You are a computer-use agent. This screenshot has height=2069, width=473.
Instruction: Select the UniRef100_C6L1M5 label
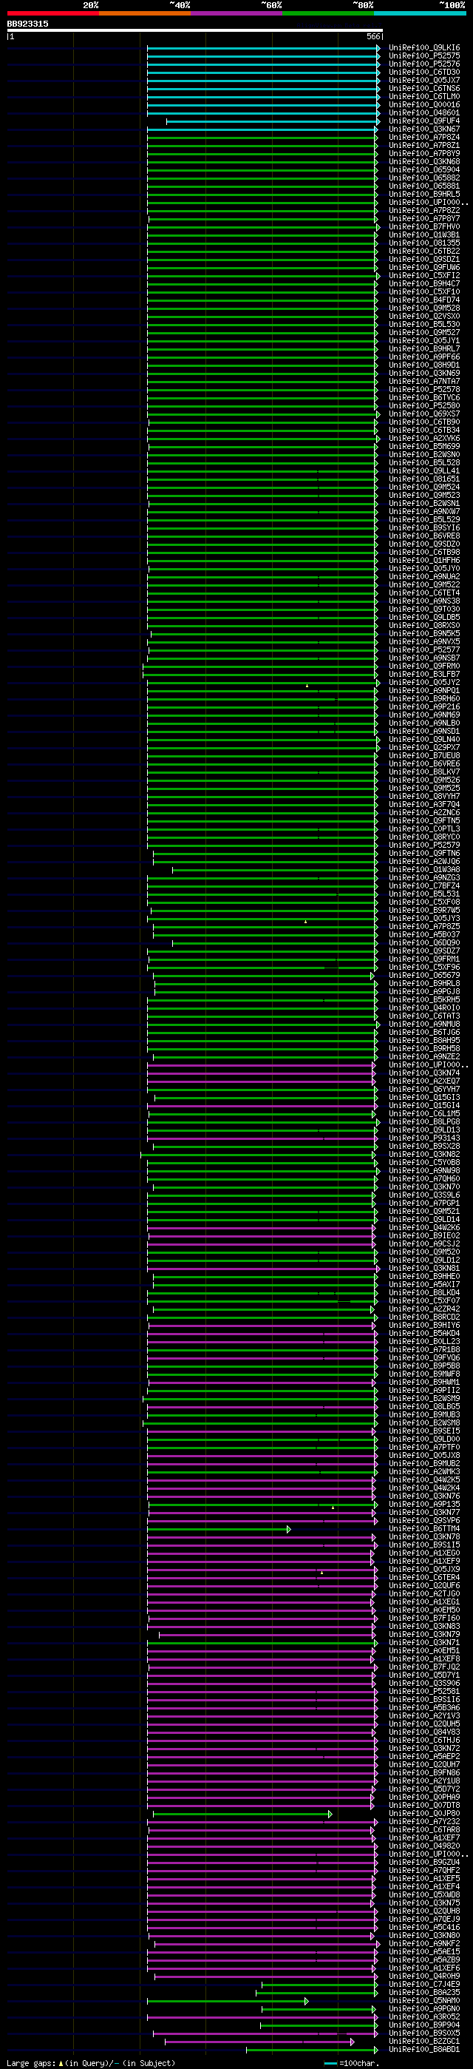[425, 1113]
